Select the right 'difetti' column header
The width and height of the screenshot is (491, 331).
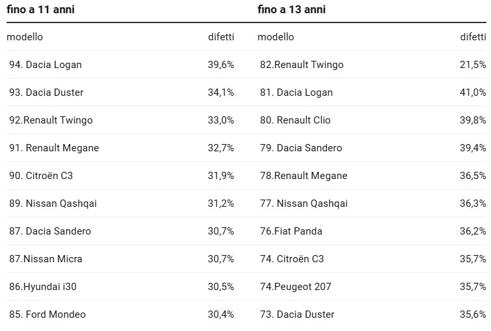473,37
